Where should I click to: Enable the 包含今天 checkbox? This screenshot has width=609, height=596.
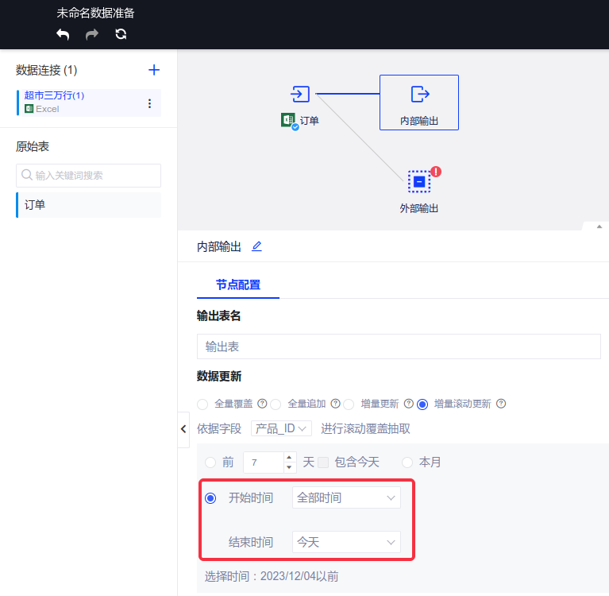pyautogui.click(x=323, y=462)
